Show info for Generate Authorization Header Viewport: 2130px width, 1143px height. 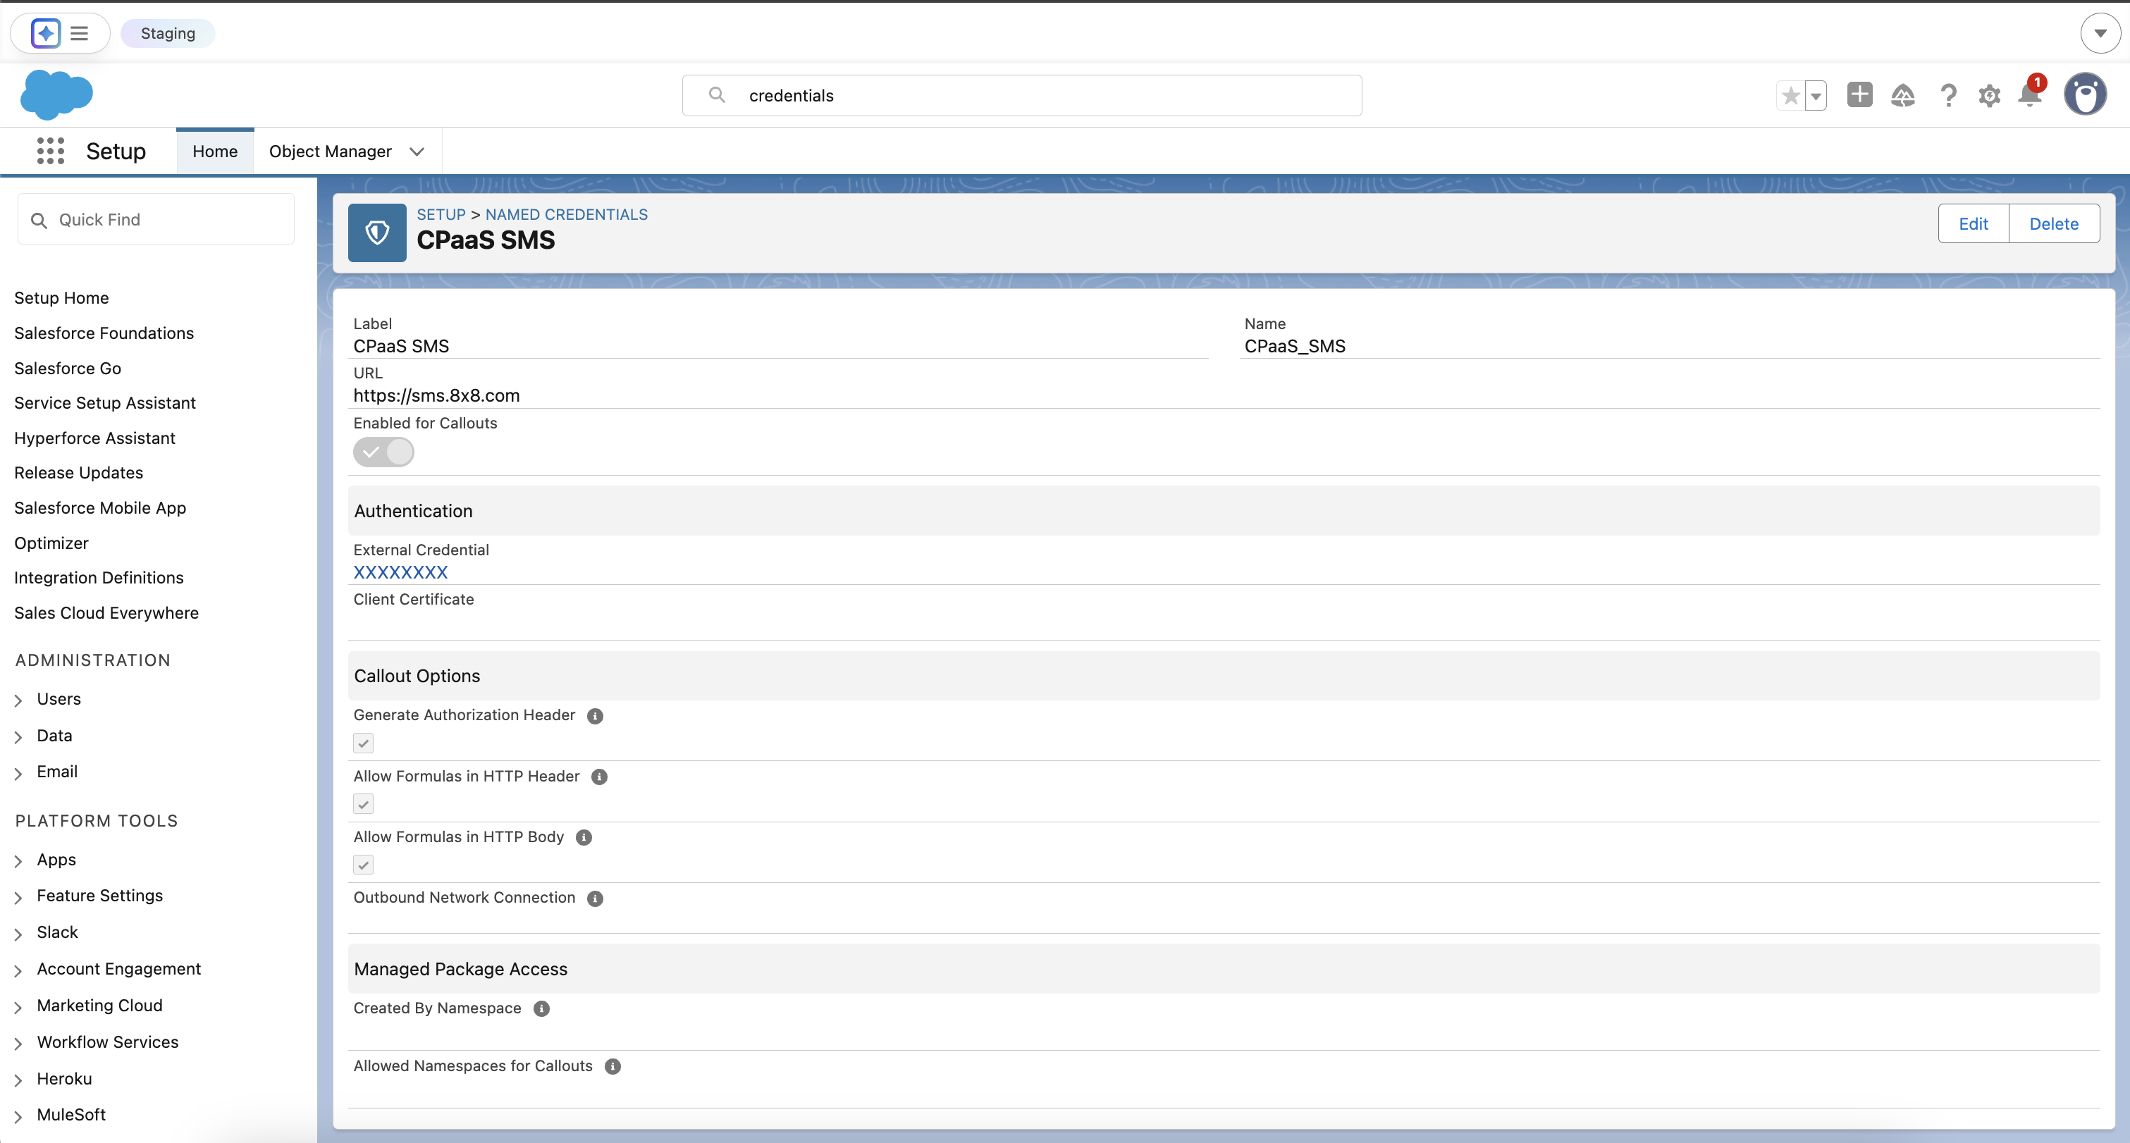click(x=594, y=716)
